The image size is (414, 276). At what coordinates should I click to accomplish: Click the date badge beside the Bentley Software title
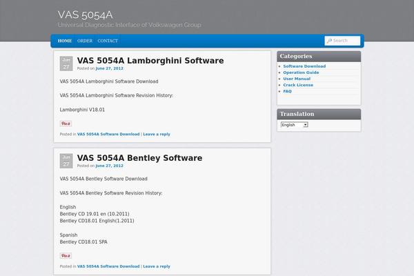pos(66,161)
